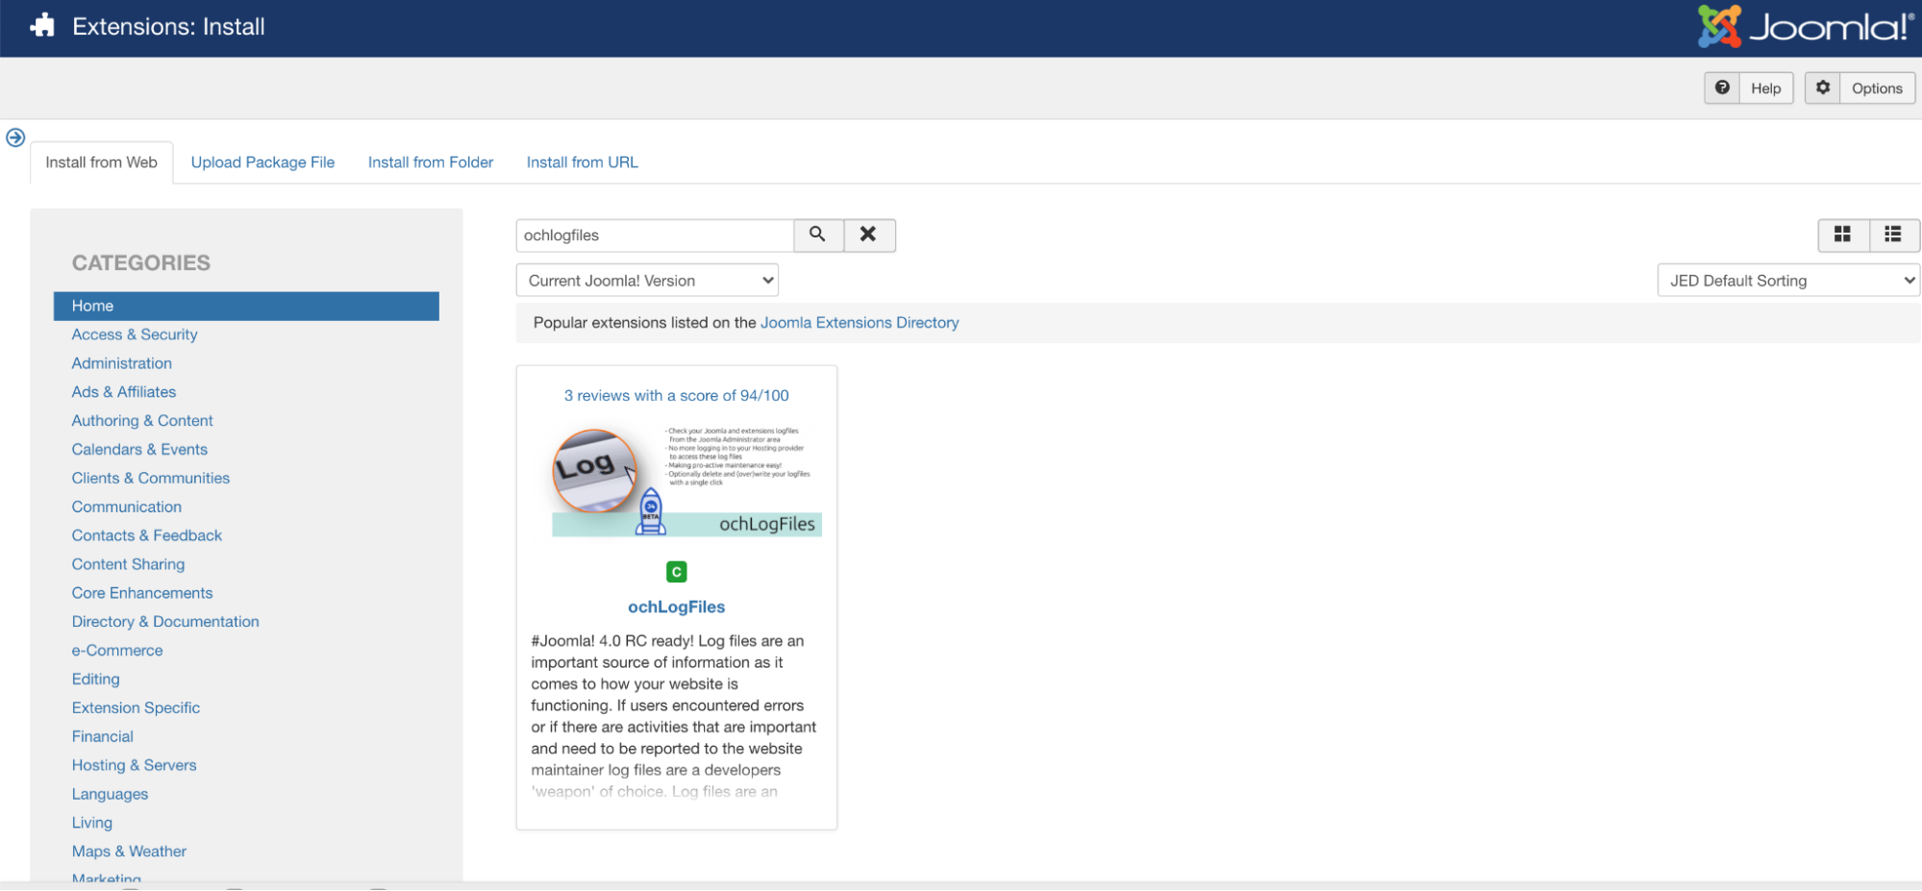This screenshot has height=891, width=1922.
Task: Open the Install from URL tab
Action: coord(582,162)
